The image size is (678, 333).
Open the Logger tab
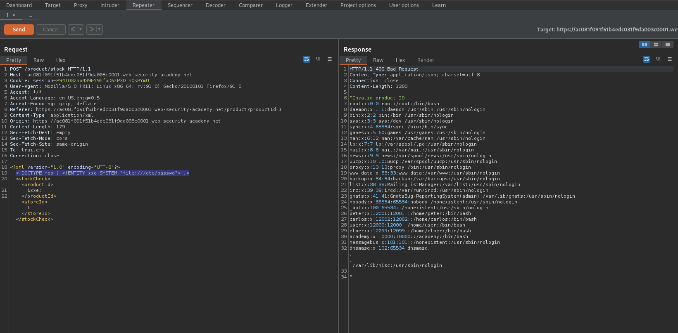pos(284,5)
